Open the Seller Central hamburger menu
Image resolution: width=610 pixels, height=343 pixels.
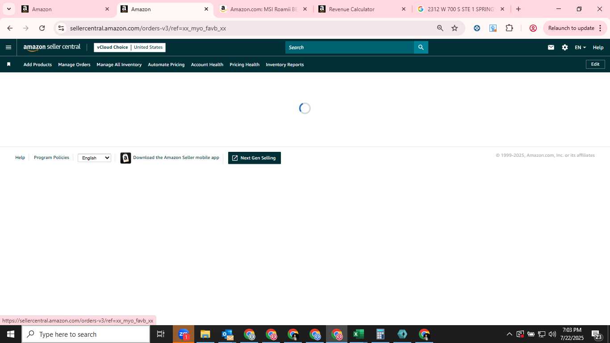tap(8, 47)
